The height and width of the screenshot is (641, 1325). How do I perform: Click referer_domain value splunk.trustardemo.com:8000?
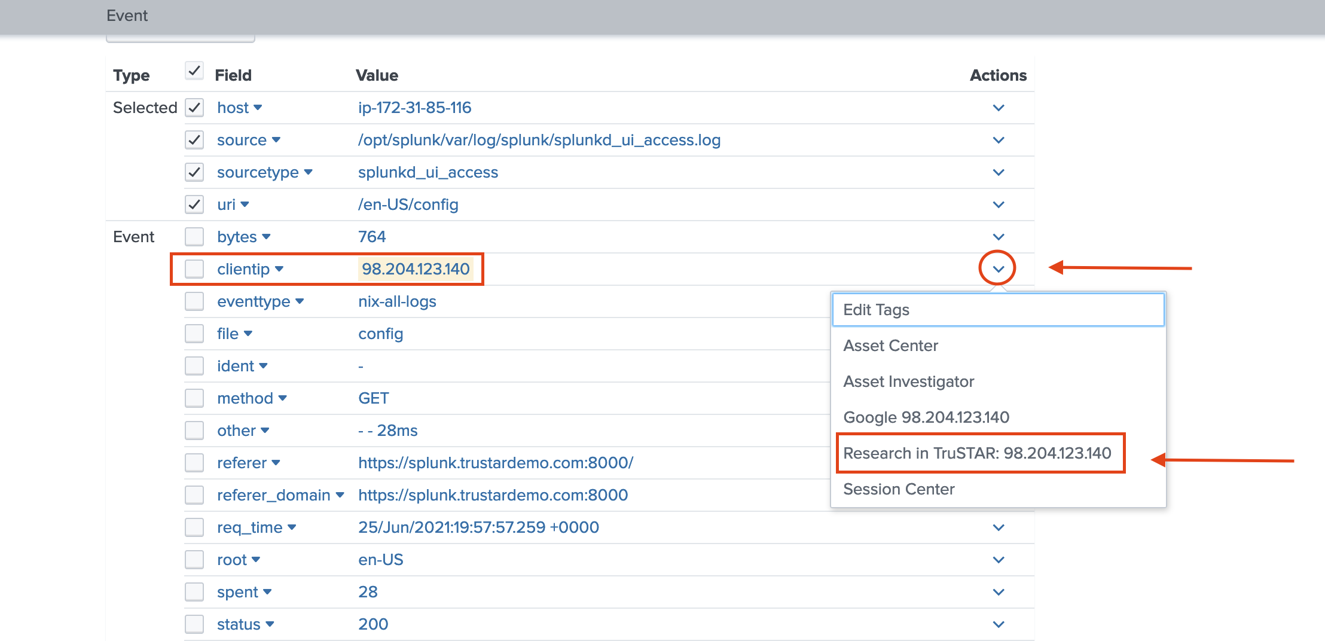pos(493,495)
